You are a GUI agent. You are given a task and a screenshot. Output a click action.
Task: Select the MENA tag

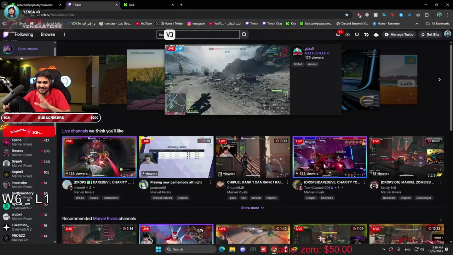(298, 64)
